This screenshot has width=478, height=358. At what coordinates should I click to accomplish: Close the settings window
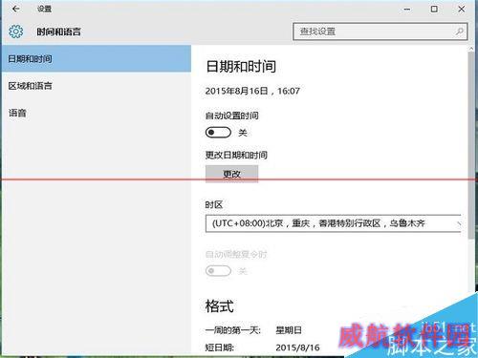pos(461,9)
